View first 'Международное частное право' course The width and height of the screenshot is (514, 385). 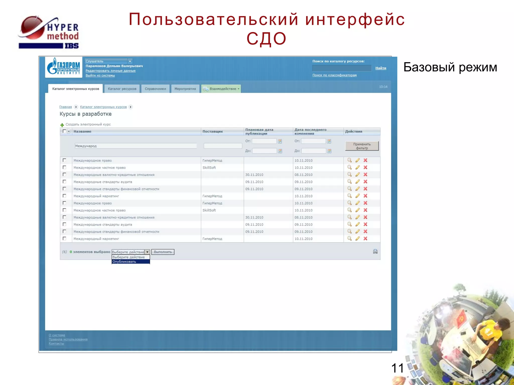tap(349, 167)
